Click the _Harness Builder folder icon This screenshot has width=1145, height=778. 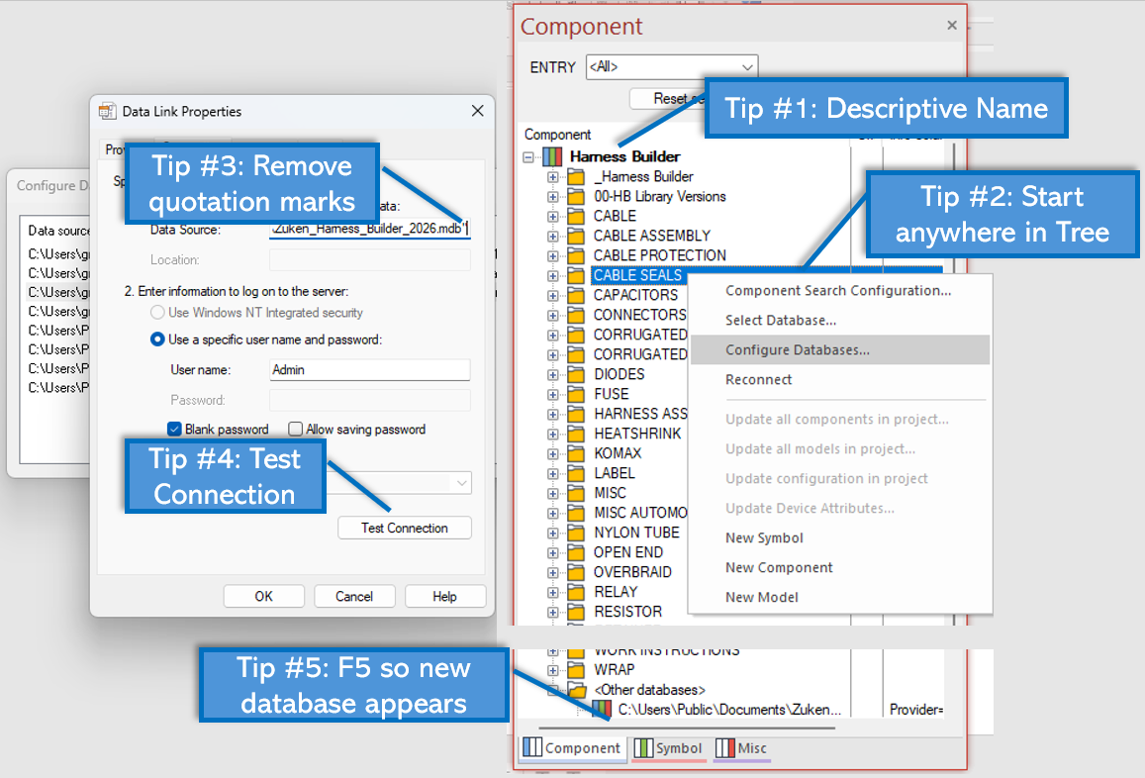pyautogui.click(x=576, y=177)
